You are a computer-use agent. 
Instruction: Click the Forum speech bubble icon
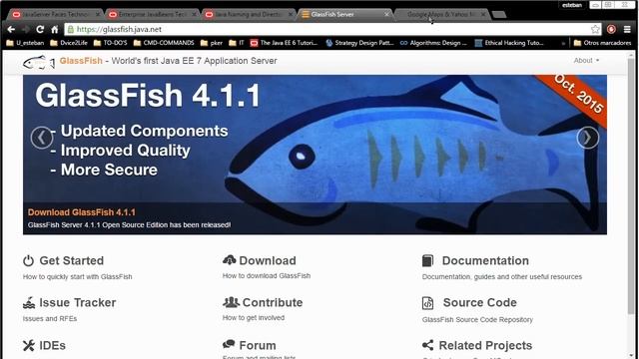pos(229,344)
